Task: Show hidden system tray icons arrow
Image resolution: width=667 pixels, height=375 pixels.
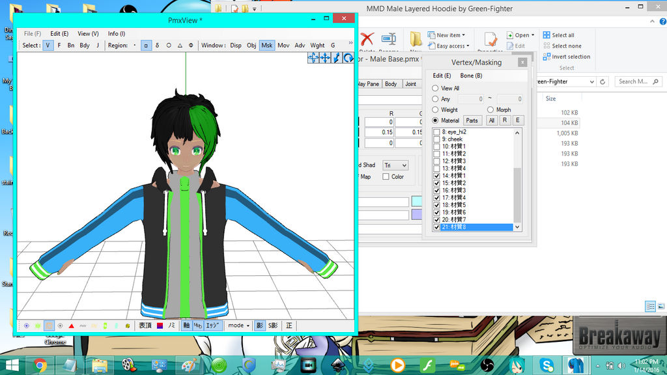Action: tap(598, 366)
